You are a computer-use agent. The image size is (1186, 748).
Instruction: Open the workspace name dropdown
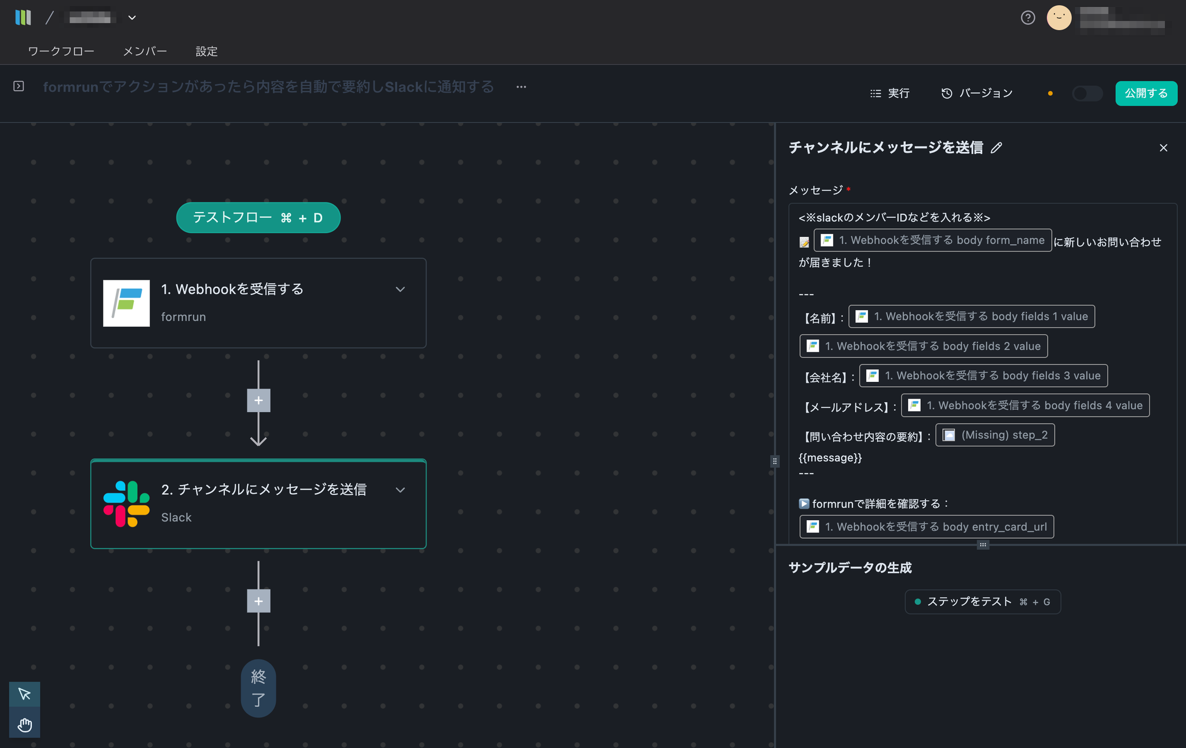132,18
